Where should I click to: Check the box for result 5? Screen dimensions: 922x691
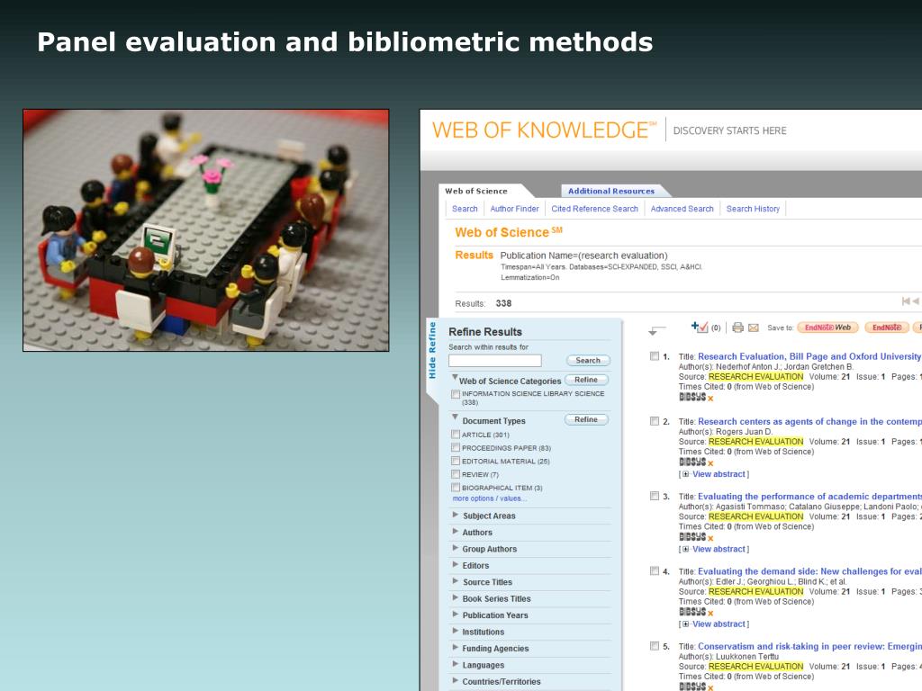655,646
